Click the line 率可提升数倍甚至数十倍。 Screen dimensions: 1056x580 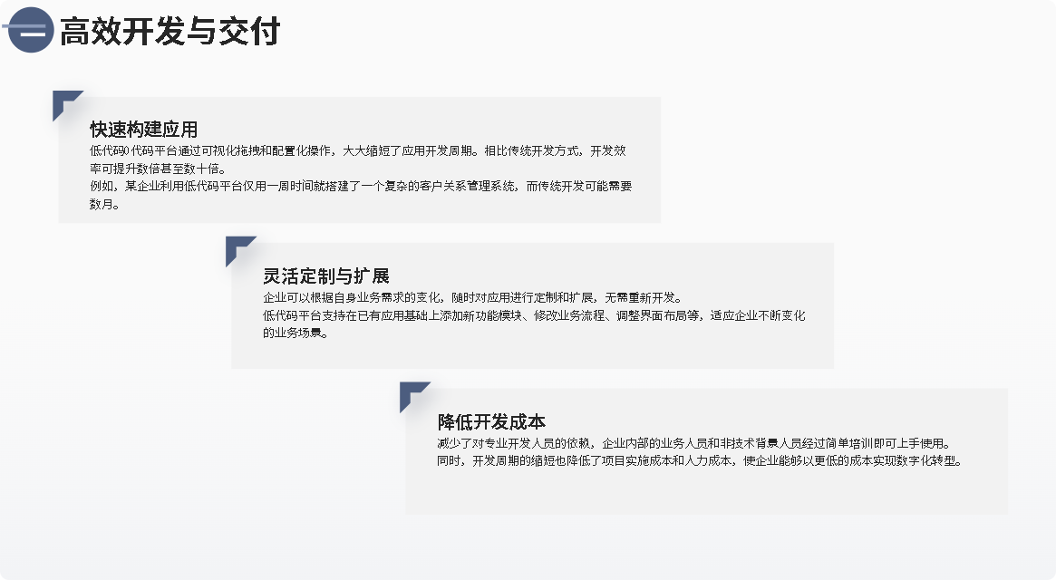pos(159,169)
